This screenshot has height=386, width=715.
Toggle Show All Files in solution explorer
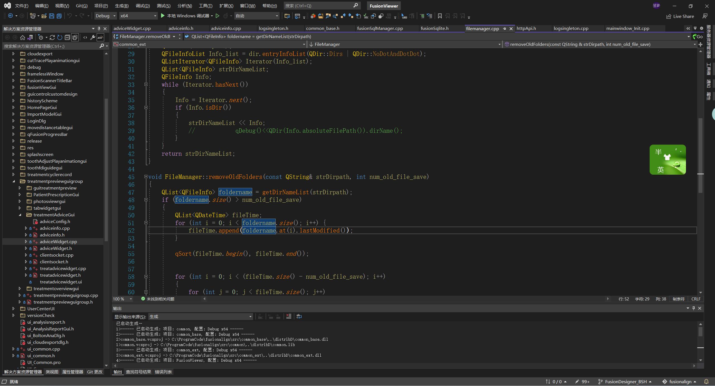point(75,37)
